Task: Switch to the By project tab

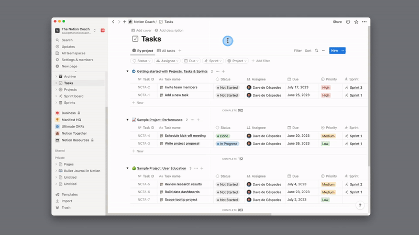Action: point(142,51)
